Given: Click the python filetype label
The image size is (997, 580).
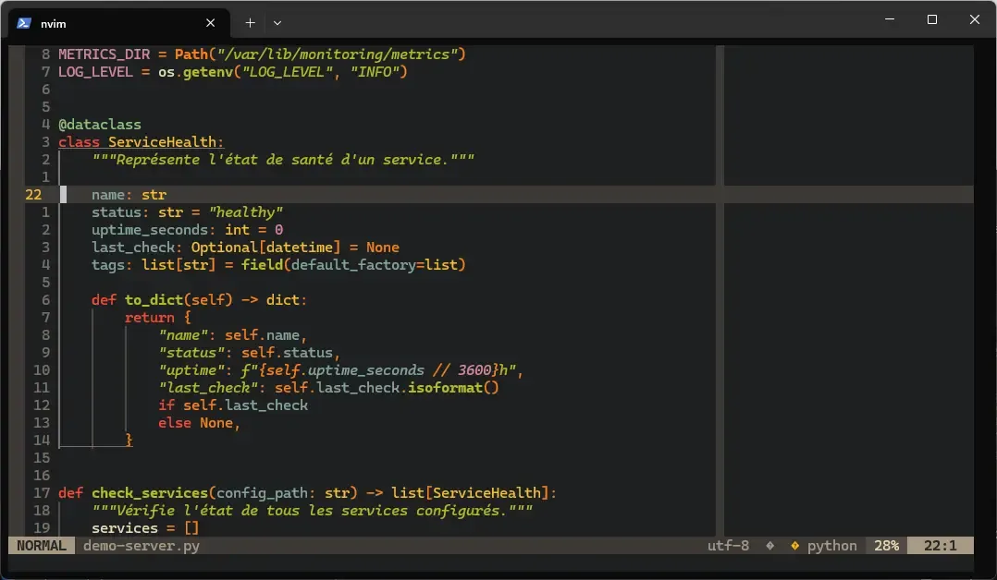Looking at the screenshot, I should pyautogui.click(x=831, y=546).
